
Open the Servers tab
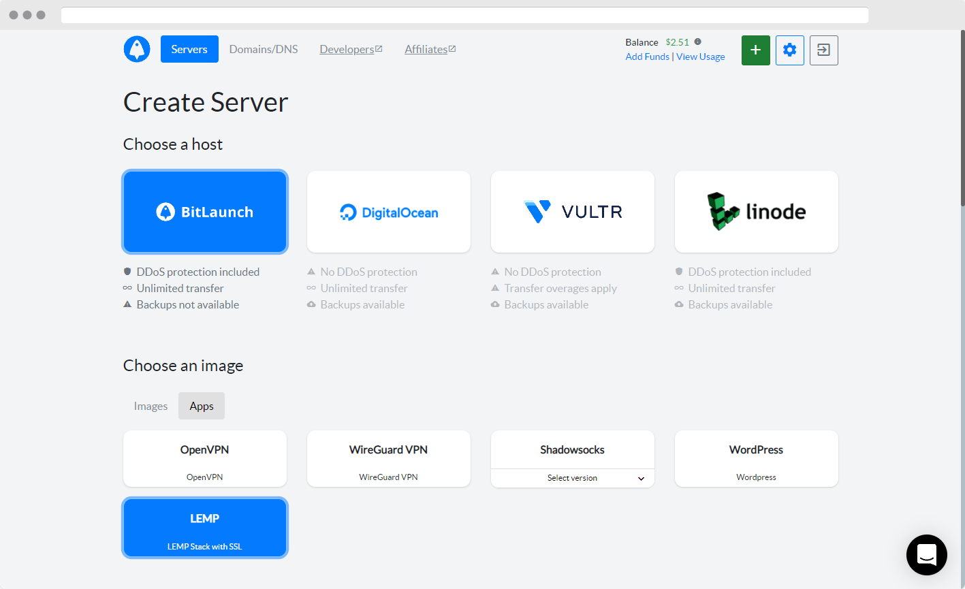coord(189,49)
